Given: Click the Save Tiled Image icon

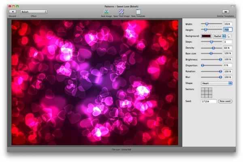Looking at the screenshot, I should 122,12.
